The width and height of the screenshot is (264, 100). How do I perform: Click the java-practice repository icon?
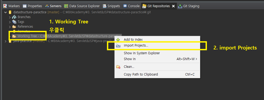[10, 41]
